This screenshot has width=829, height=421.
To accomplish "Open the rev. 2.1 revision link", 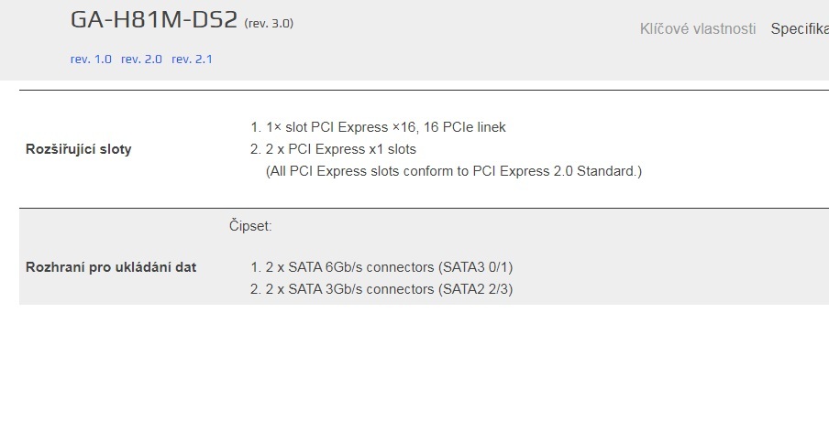I will [x=193, y=59].
